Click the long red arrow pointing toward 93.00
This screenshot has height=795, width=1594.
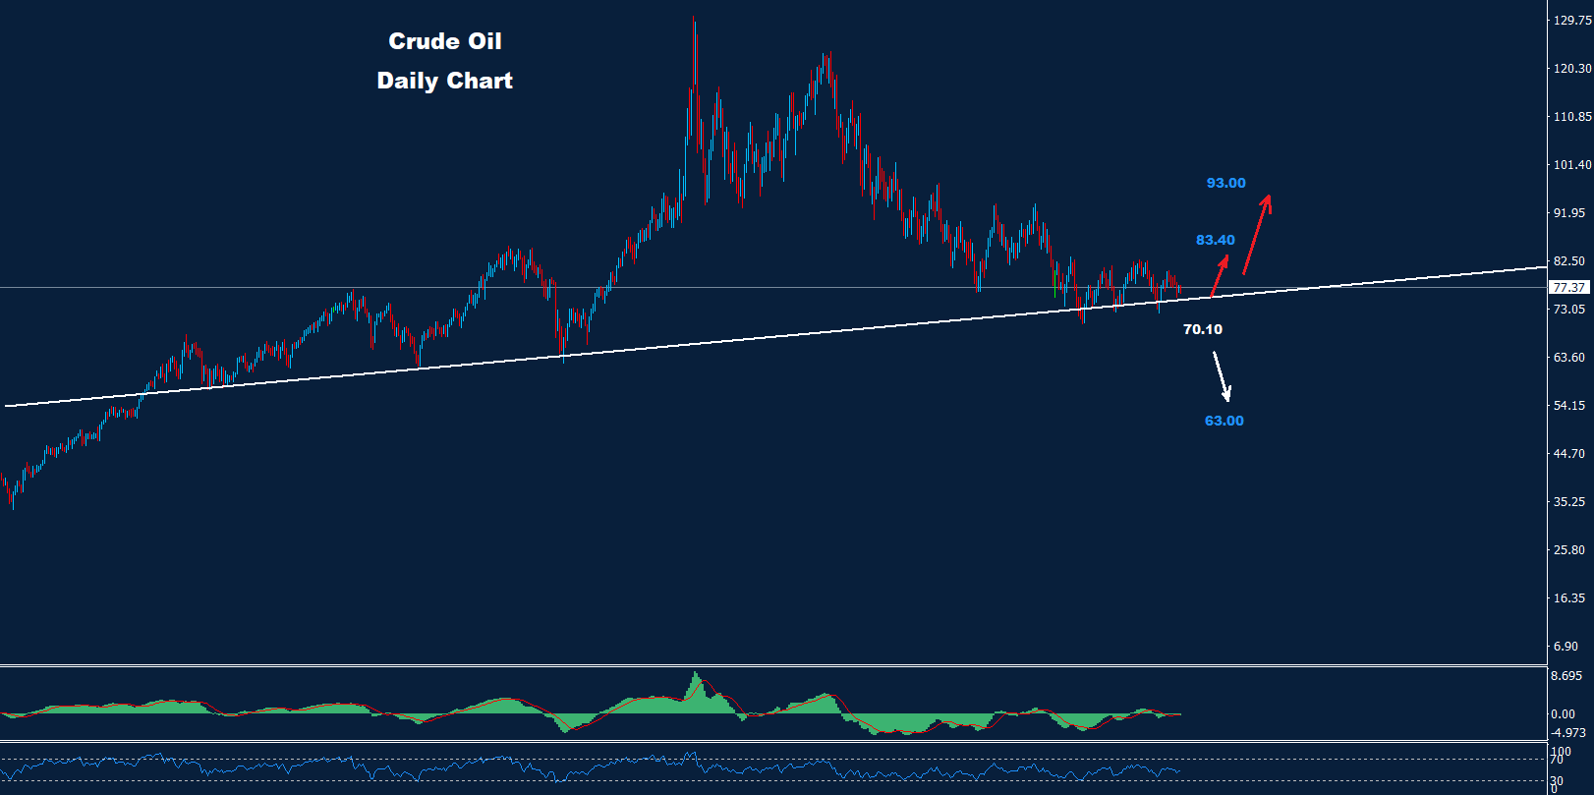1256,234
